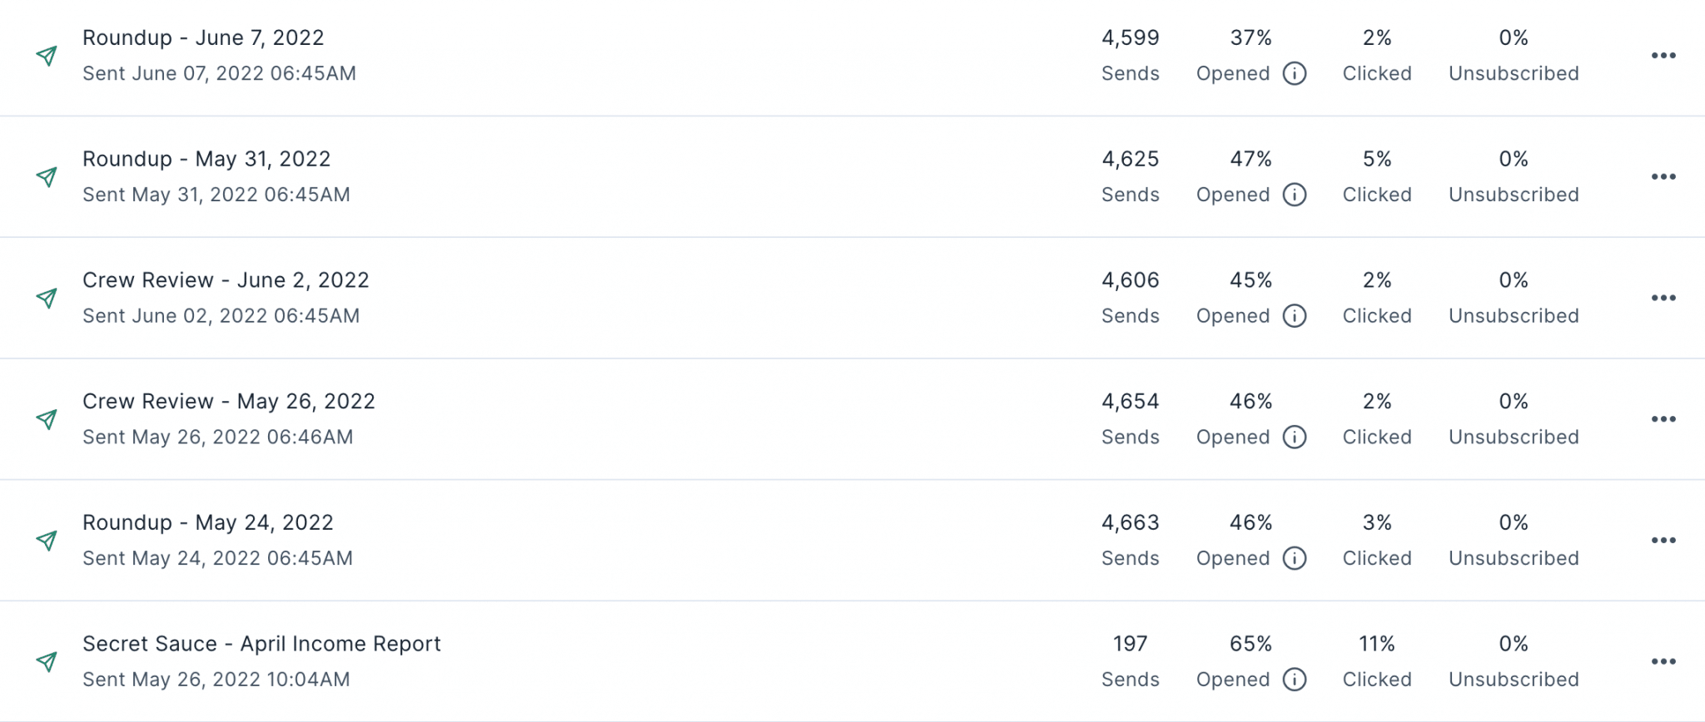Expand options for Crew Review June 2

[1663, 298]
